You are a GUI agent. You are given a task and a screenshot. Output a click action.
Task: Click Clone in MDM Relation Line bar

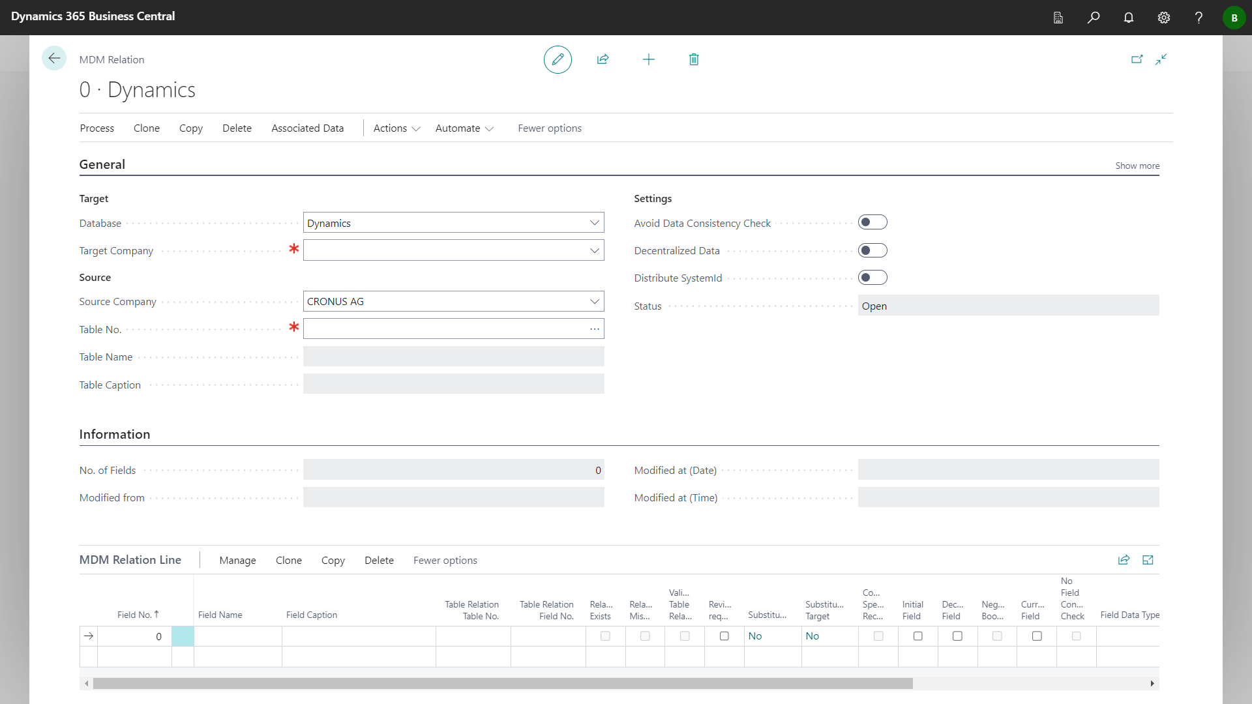pos(289,561)
